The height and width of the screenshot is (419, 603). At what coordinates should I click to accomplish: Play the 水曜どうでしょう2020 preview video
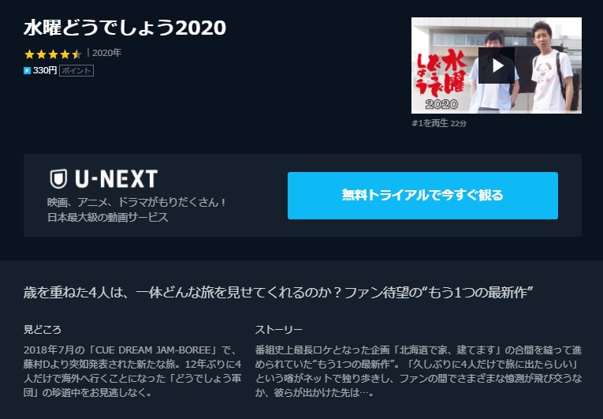(497, 65)
